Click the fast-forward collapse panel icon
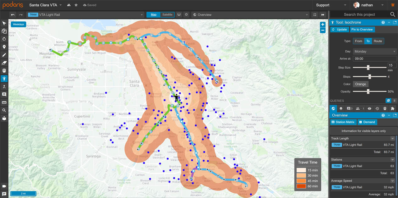 [323, 15]
